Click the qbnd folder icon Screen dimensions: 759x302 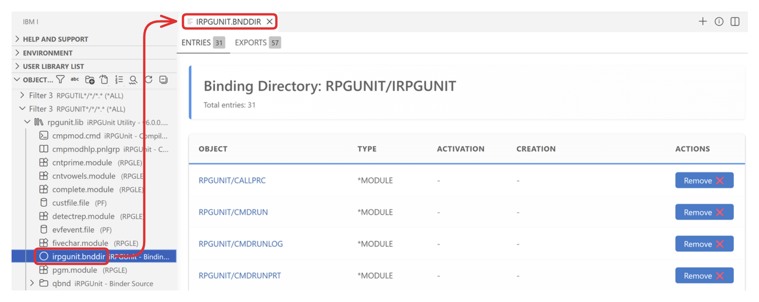tap(44, 283)
